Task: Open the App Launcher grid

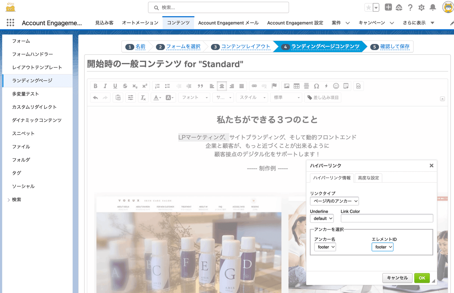Action: click(x=10, y=23)
